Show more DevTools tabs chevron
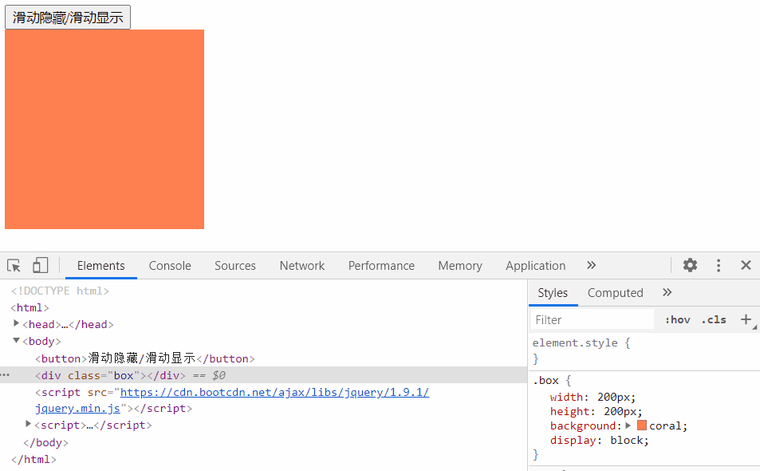Screen dimensions: 760x471 [x=591, y=265]
